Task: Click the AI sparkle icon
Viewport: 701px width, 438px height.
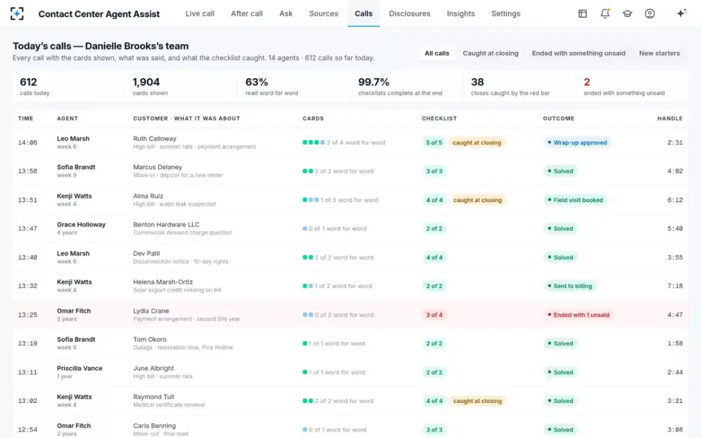Action: tap(681, 13)
